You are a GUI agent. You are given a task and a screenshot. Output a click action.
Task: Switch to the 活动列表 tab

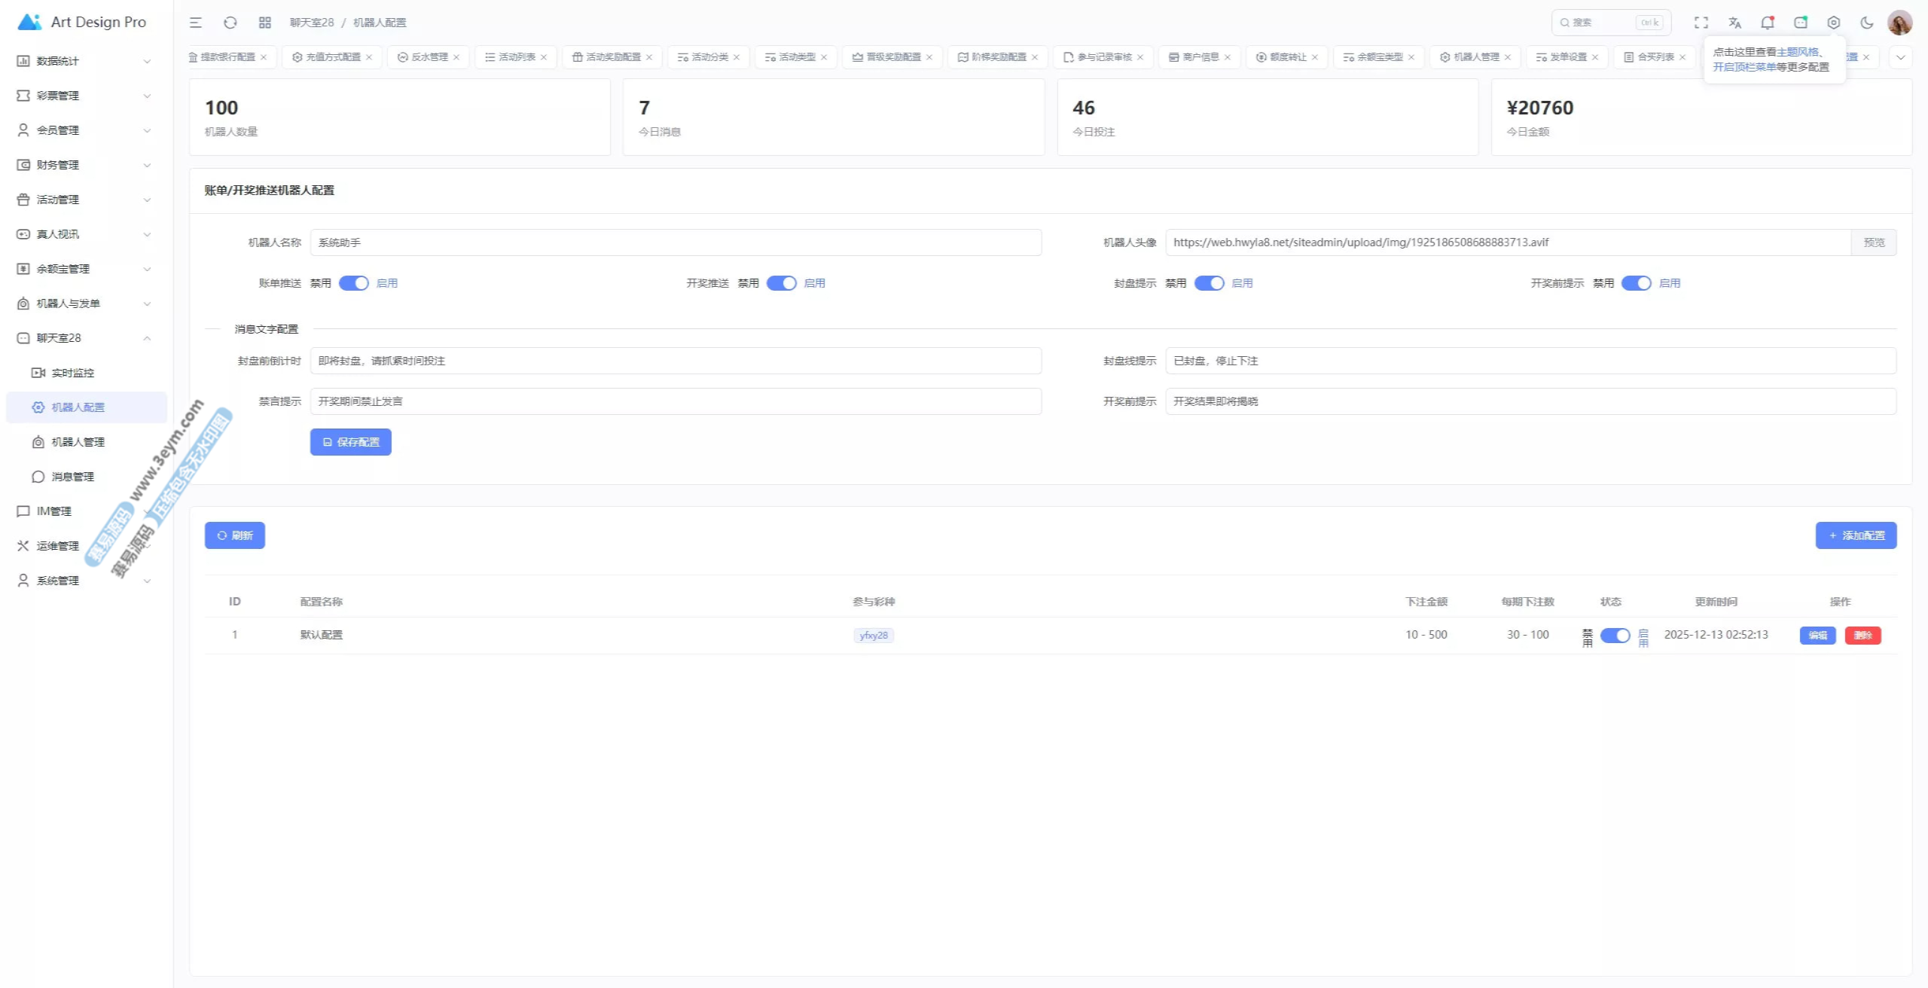pyautogui.click(x=516, y=57)
